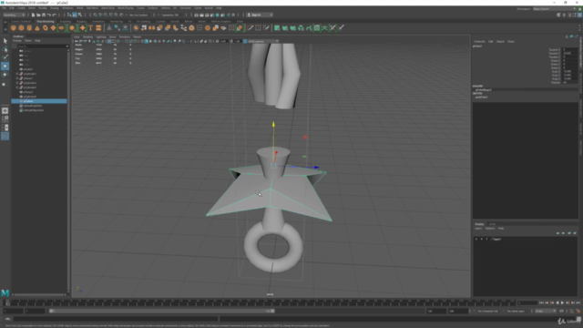This screenshot has height=328, width=583.
Task: Toggle the Outliner panel button in the toolbox
Action: [5, 136]
